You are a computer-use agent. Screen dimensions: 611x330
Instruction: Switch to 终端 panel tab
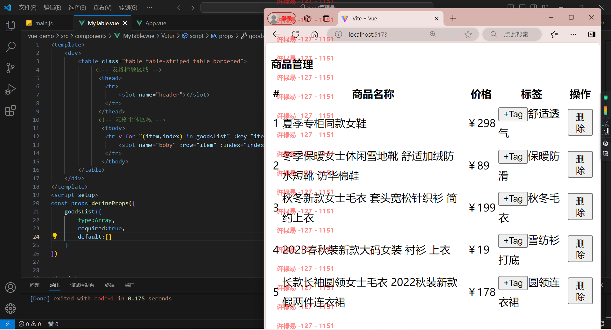[x=110, y=285]
